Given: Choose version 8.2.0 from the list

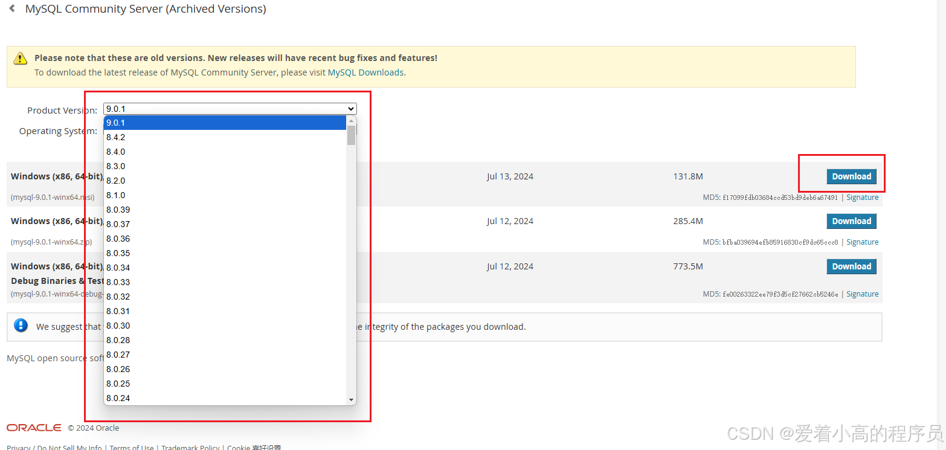Looking at the screenshot, I should coord(225,181).
